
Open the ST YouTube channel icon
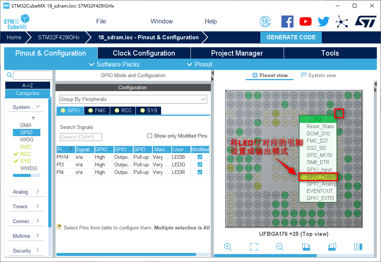[x=306, y=22]
